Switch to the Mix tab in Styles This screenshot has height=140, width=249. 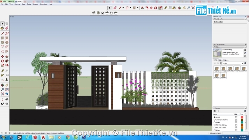(x=226, y=60)
